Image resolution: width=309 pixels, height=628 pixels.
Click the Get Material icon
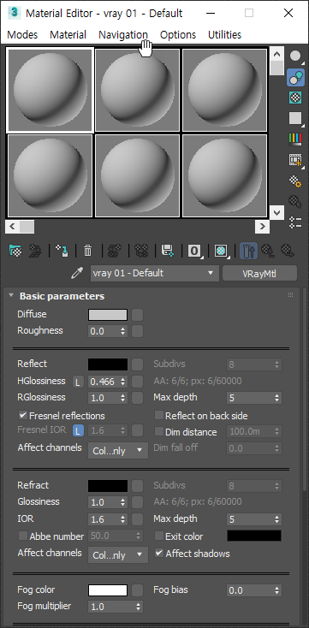15,252
